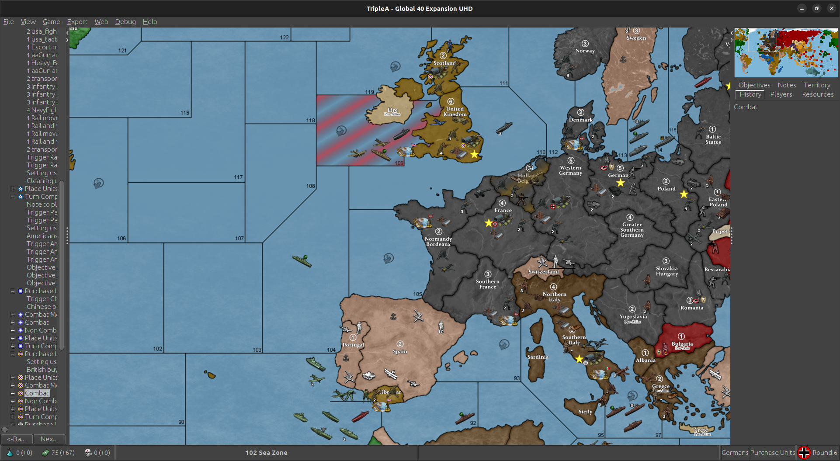Viewport: 840px width, 461px height.
Task: Click the '102 Sea Zone' status text
Action: 266,453
